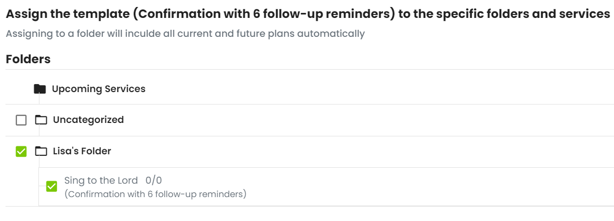614x221 pixels.
Task: Click the 0/0 count beside Sing to the Lord
Action: coord(154,180)
